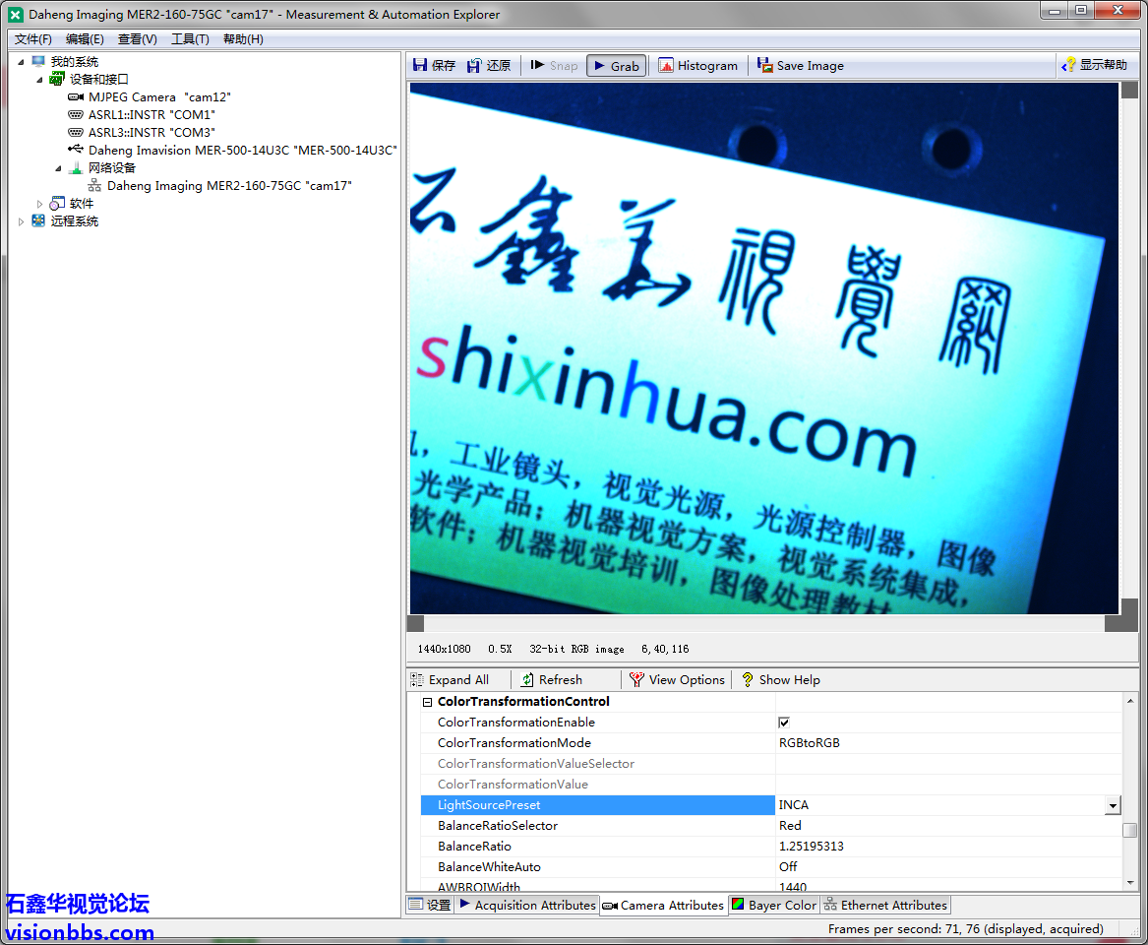Click the image vertical scrollbar top thumb
1148x945 pixels.
1129,91
